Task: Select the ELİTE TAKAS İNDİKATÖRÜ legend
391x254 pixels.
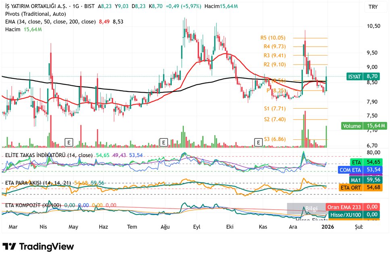Action: [73, 155]
